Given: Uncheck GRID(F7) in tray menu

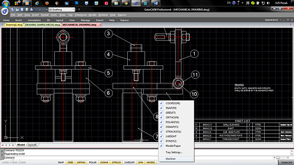Looking at the screenshot, I should (176, 113).
